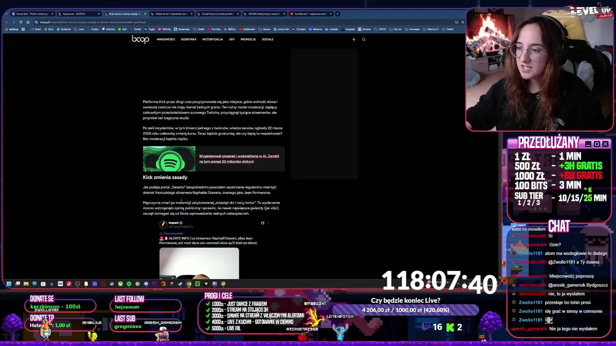Click the browser Forward arrow
The image size is (616, 346).
[x=13, y=22]
